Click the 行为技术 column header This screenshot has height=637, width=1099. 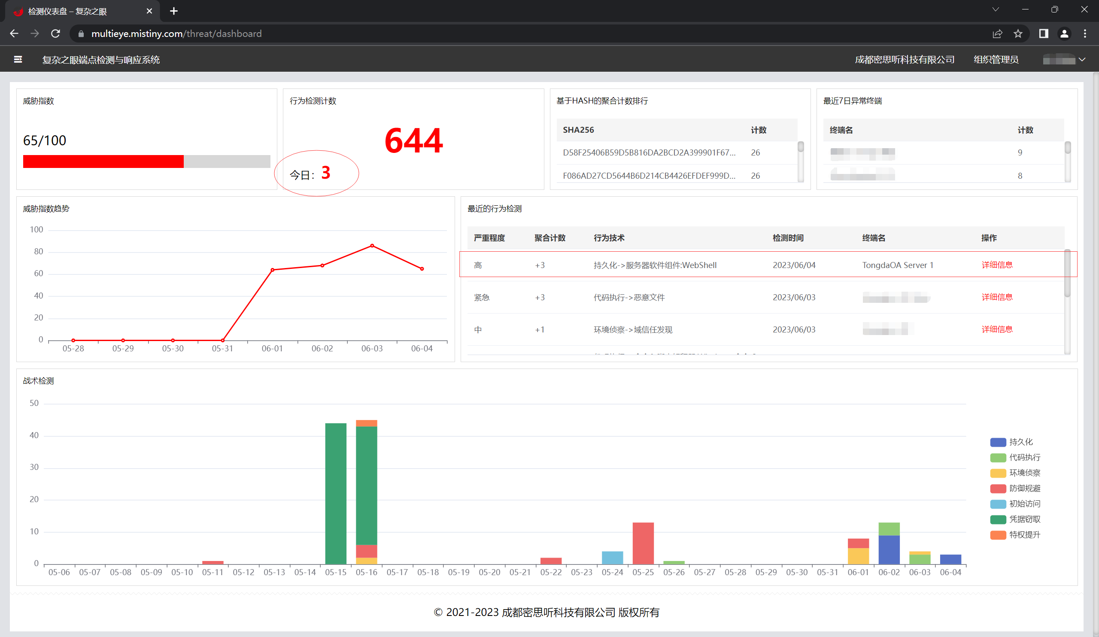tap(609, 238)
